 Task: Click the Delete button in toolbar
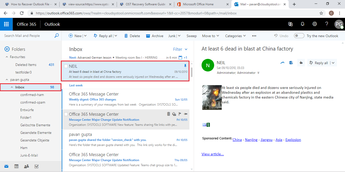click(x=132, y=36)
